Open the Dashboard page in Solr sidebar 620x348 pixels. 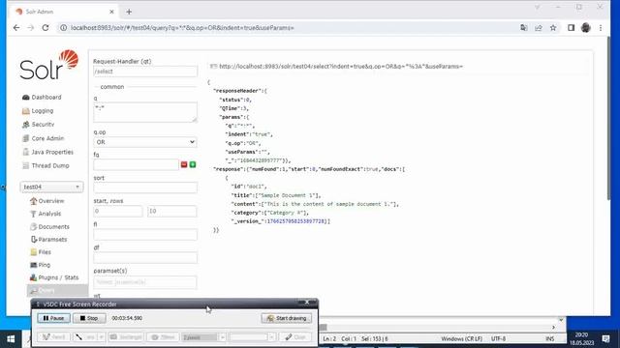(x=42, y=97)
